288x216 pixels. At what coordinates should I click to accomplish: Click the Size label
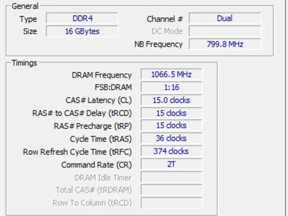click(x=30, y=31)
